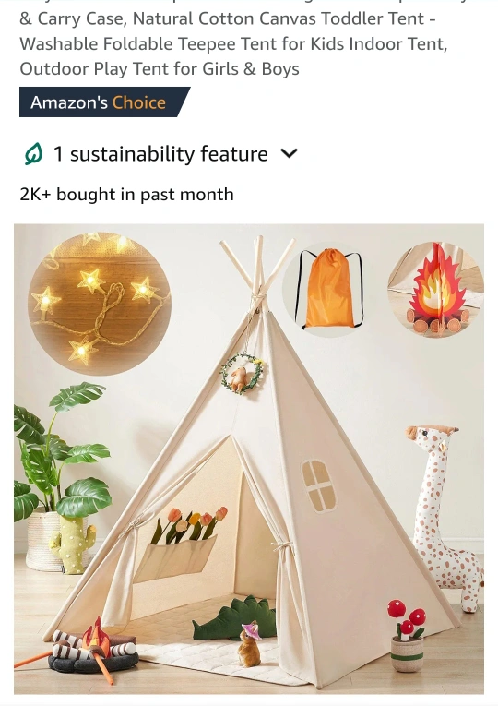Open the "1 sustainability feature" label
The width and height of the screenshot is (498, 706).
pos(160,154)
